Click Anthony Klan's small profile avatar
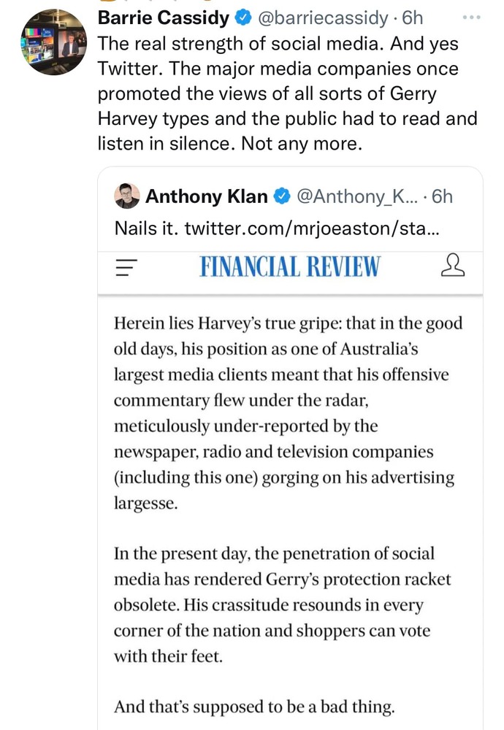 click(x=127, y=196)
